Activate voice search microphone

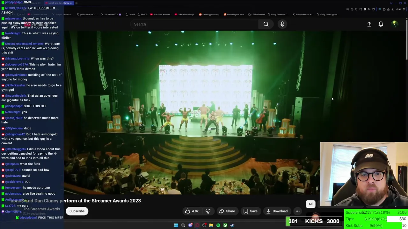pyautogui.click(x=282, y=24)
